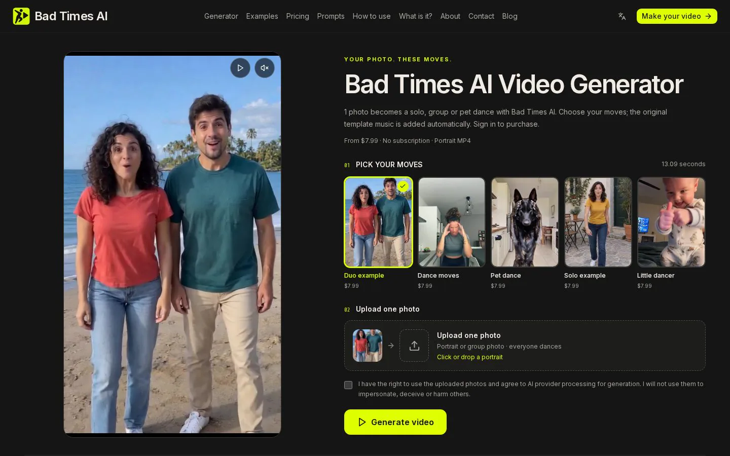
Task: Select the Duo example thumbnail
Action: (378, 222)
